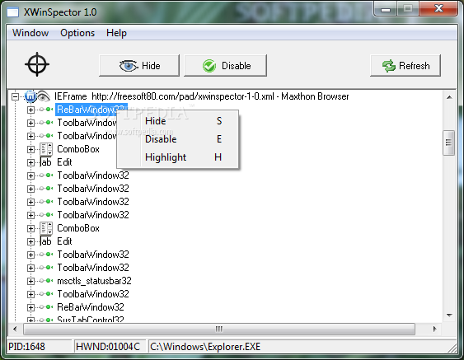This screenshot has width=464, height=360.
Task: Click the first ComboBox control icon
Action: 46,149
